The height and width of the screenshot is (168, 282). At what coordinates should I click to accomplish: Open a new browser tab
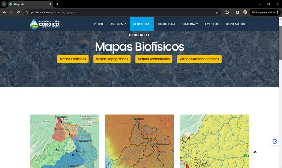coord(57,4)
